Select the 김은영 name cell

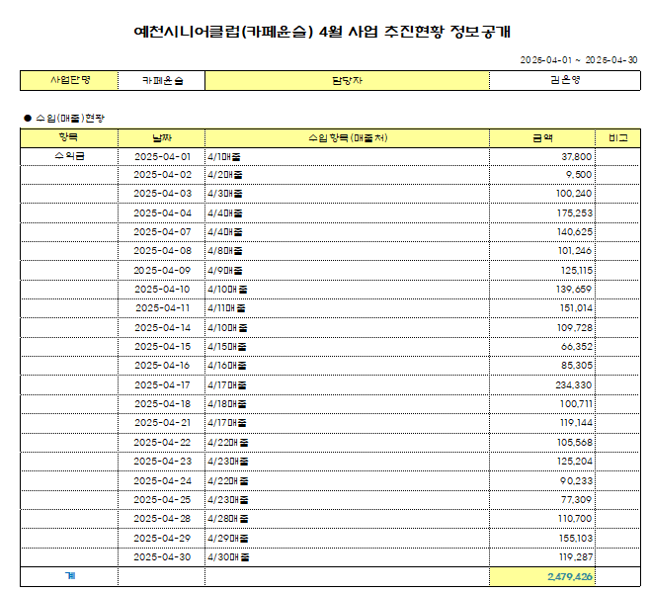(565, 80)
